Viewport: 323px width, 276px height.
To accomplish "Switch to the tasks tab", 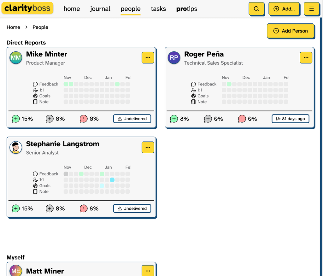I will pos(158,9).
